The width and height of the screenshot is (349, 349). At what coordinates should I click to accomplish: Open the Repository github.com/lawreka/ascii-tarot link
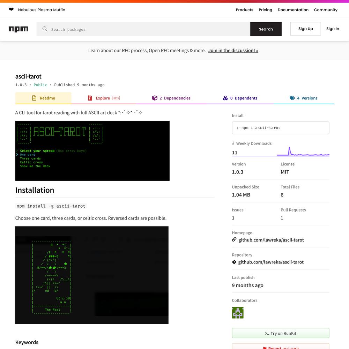point(271,262)
